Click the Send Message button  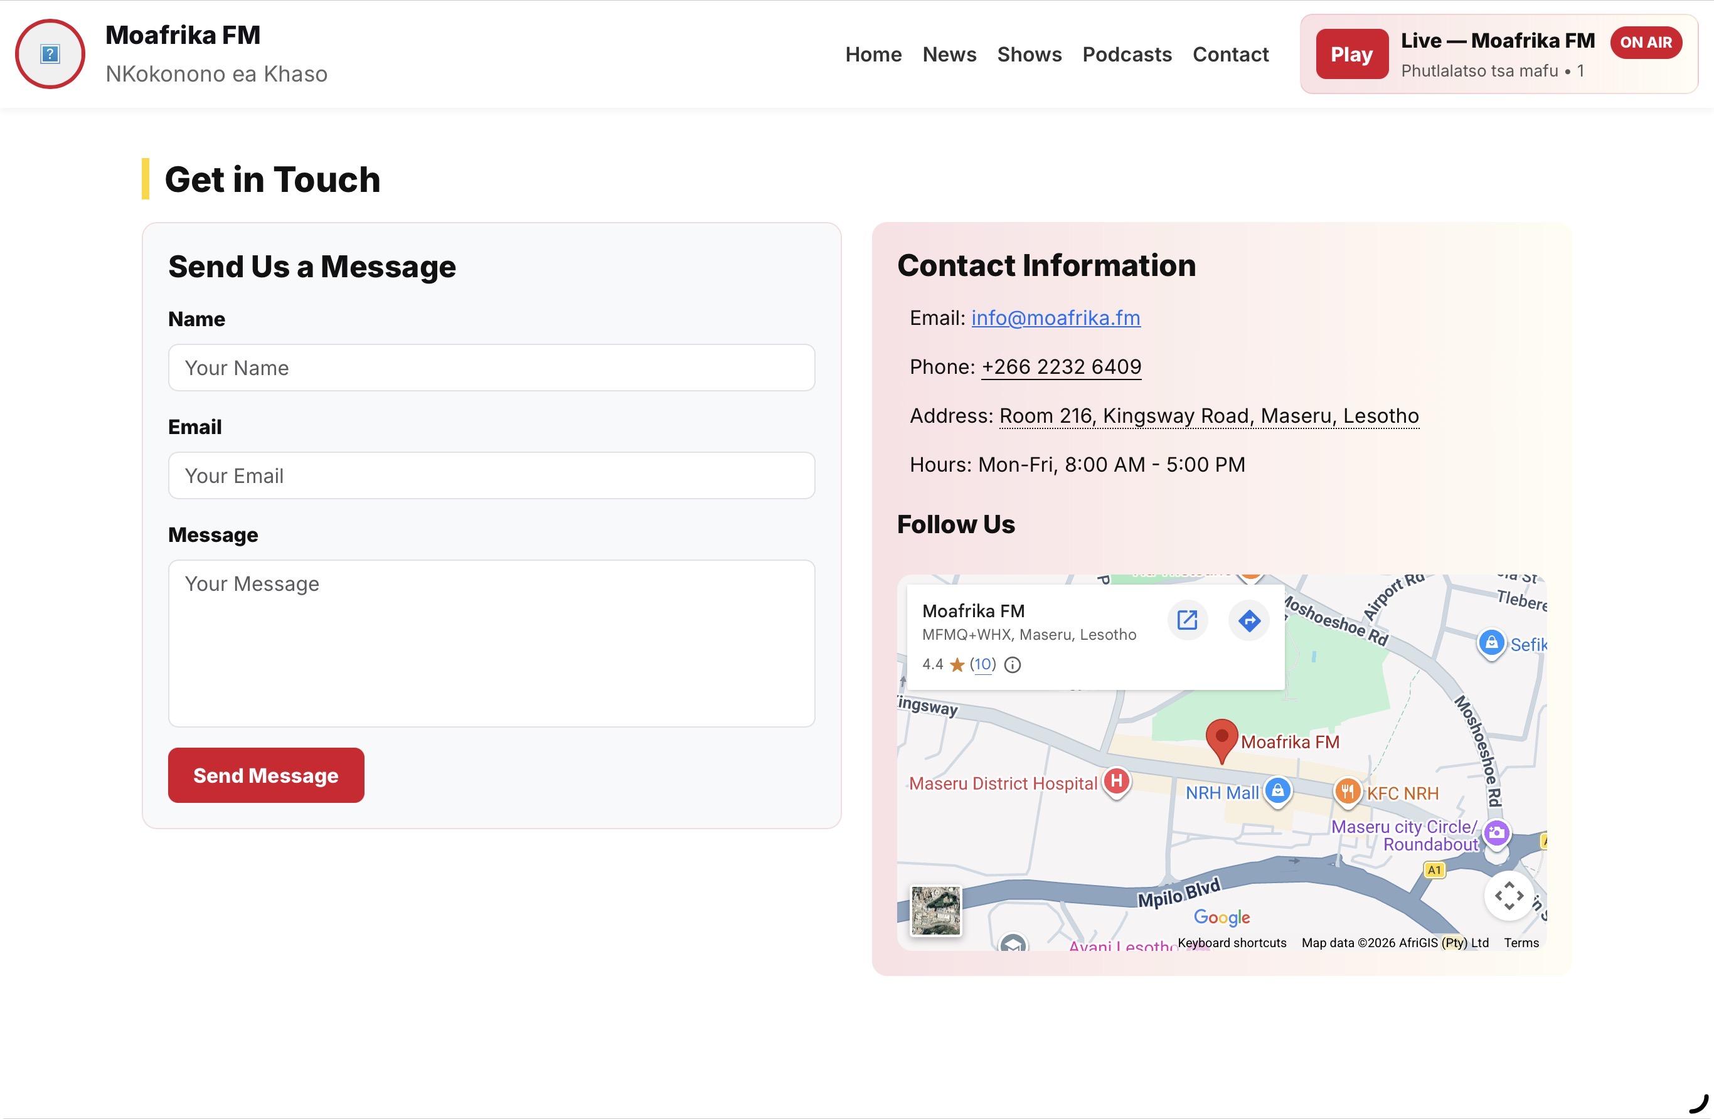[266, 775]
